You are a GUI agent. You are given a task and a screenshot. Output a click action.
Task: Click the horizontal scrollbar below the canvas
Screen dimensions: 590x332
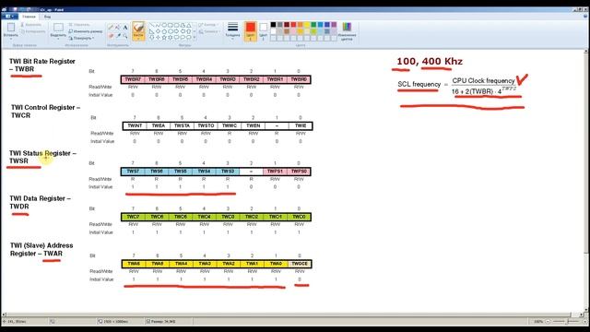coord(292,314)
